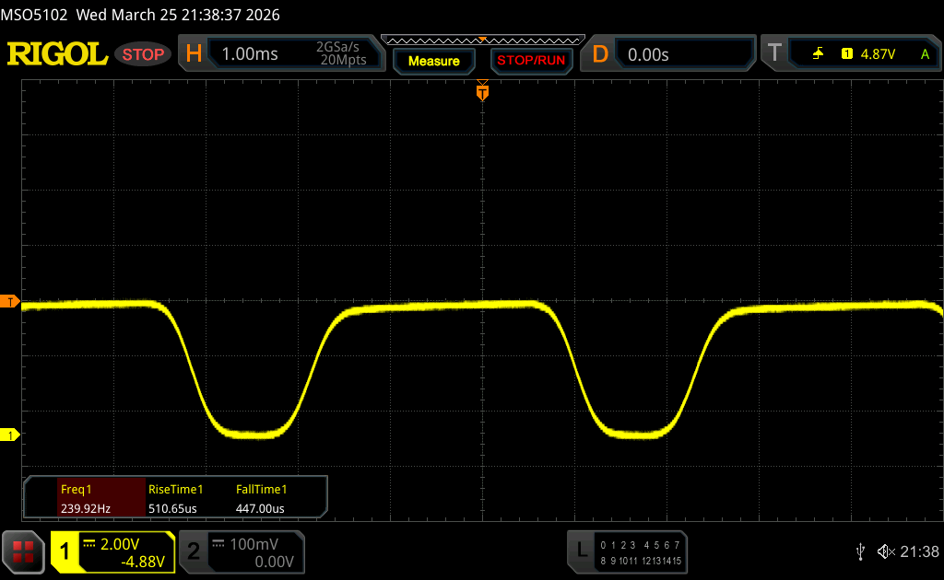Open the function navigation grid icon
Viewport: 944px width, 580px height.
[x=23, y=551]
